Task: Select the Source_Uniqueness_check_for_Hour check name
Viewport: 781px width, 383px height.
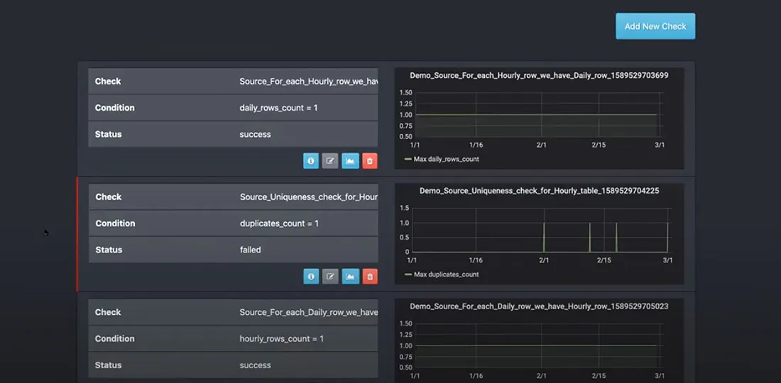Action: pos(308,197)
